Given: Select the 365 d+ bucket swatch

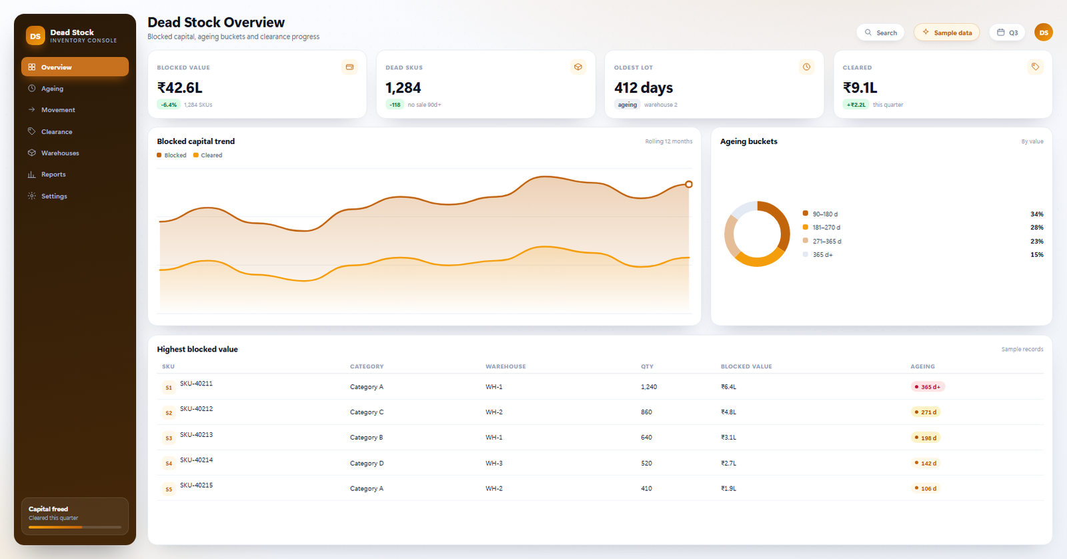Looking at the screenshot, I should tap(806, 254).
